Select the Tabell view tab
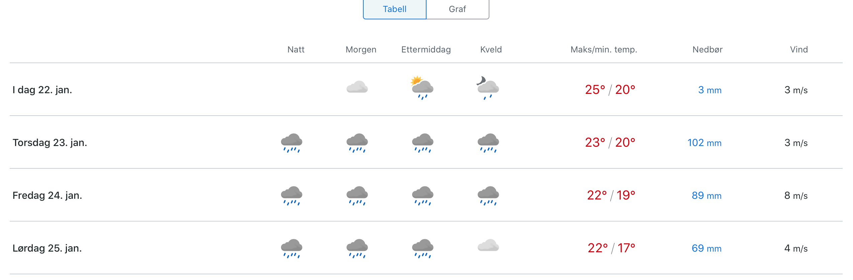The height and width of the screenshot is (280, 853). click(395, 9)
